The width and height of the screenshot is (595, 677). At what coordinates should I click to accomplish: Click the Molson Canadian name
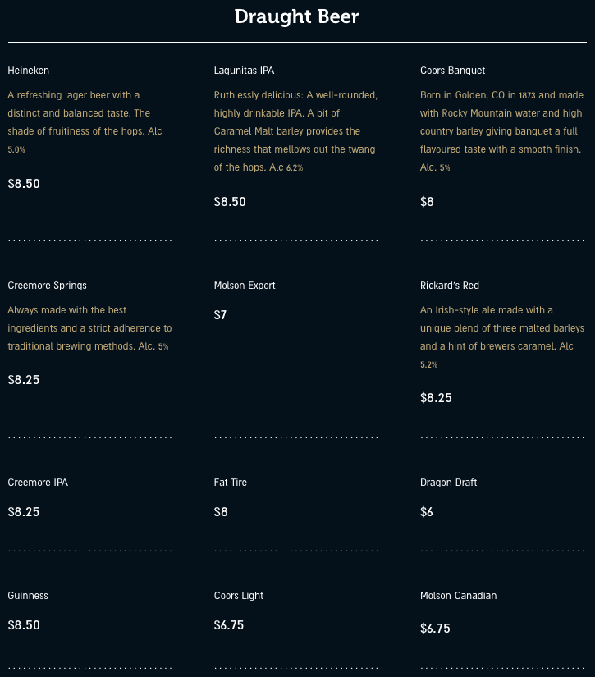pyautogui.click(x=458, y=596)
